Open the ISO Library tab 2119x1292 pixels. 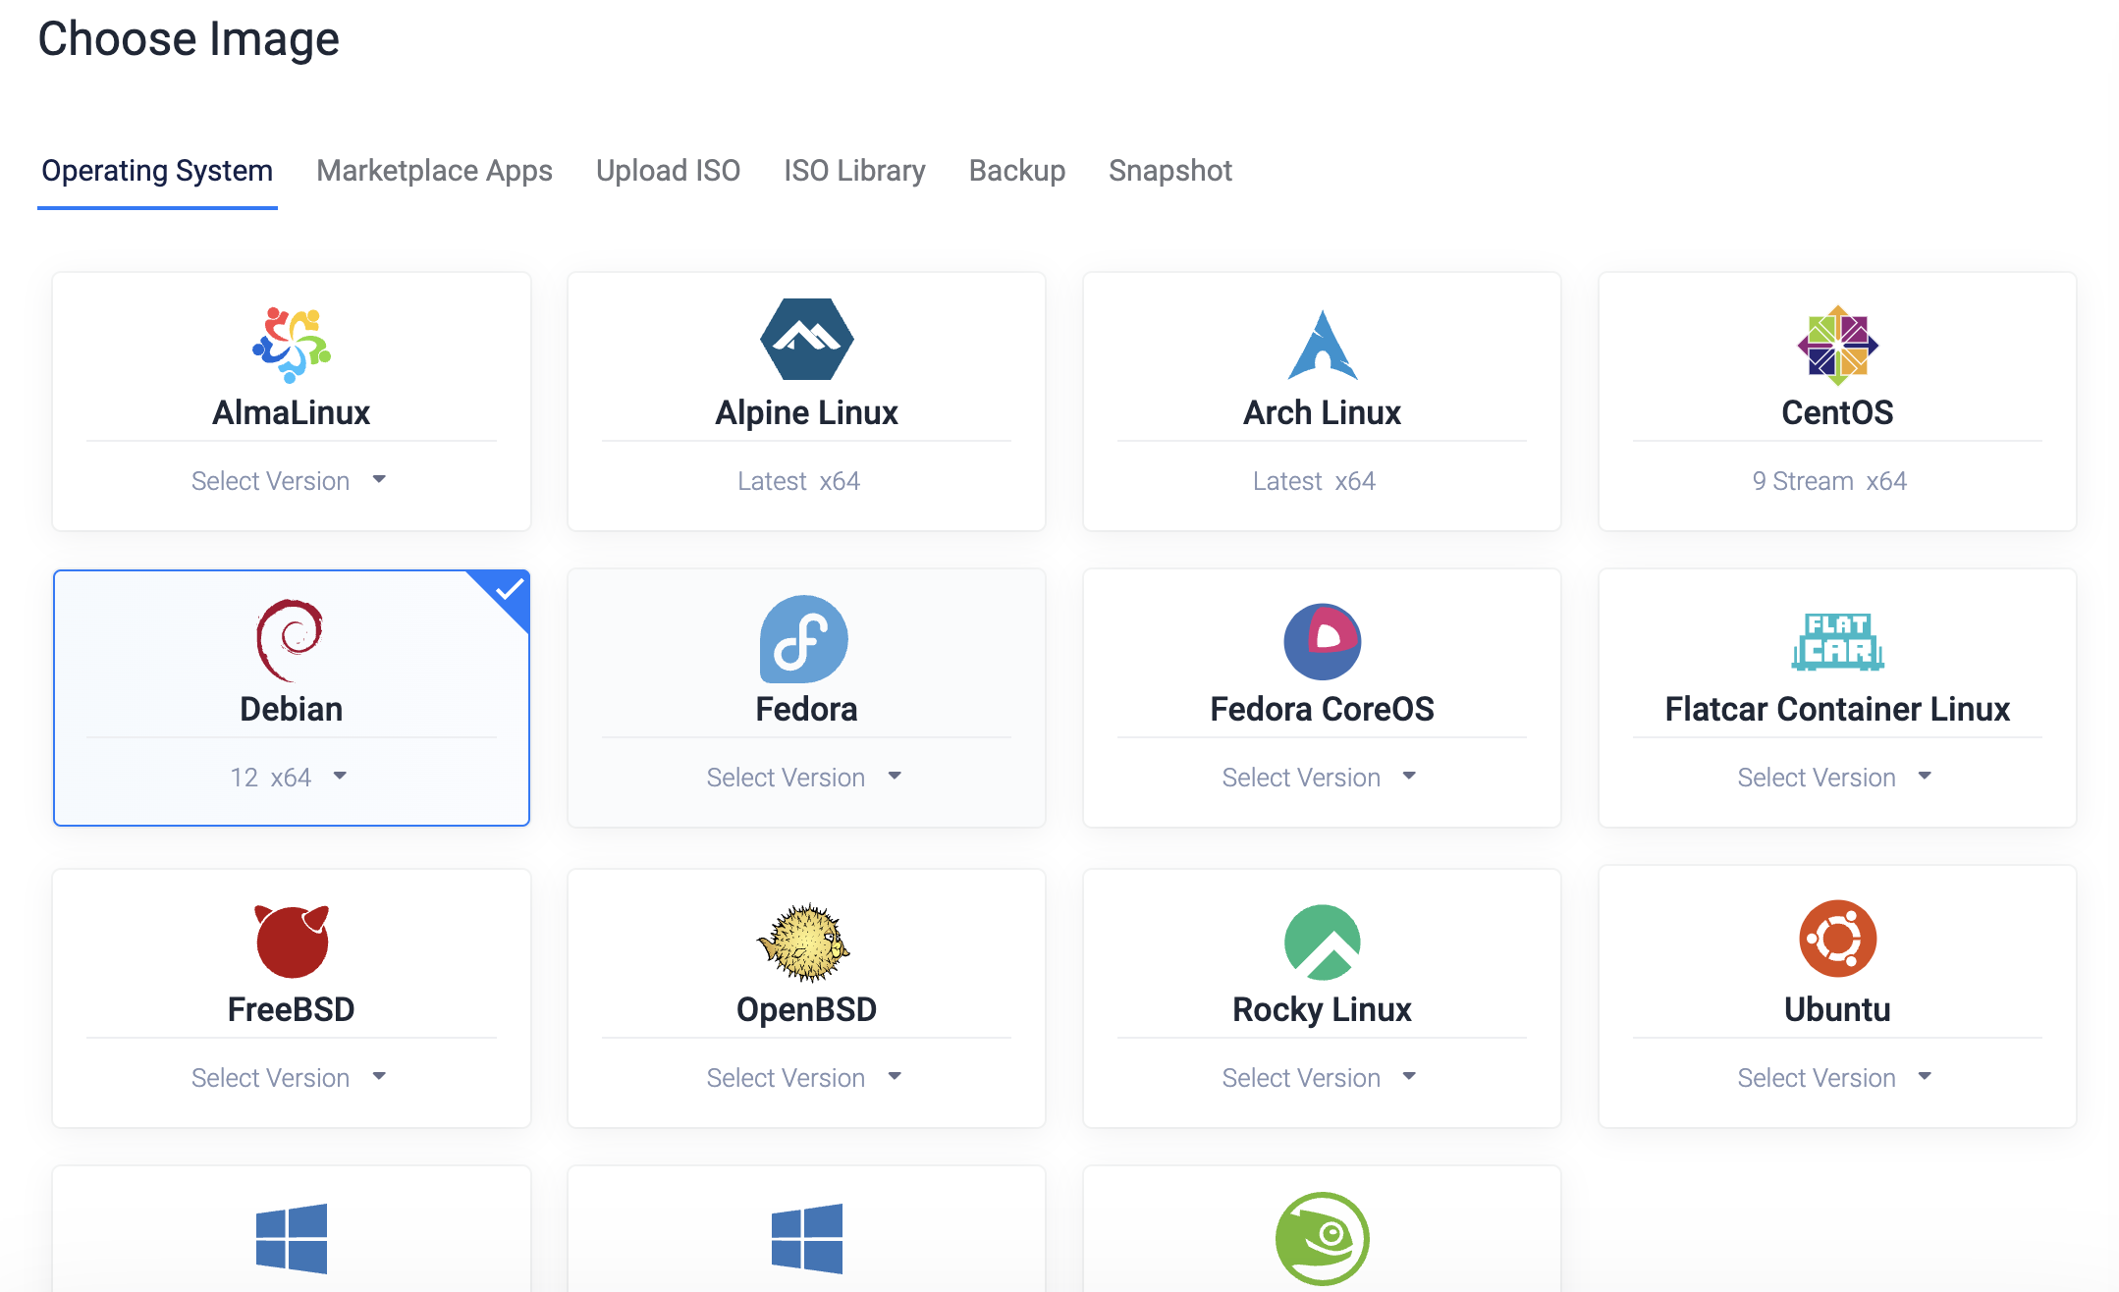click(854, 171)
